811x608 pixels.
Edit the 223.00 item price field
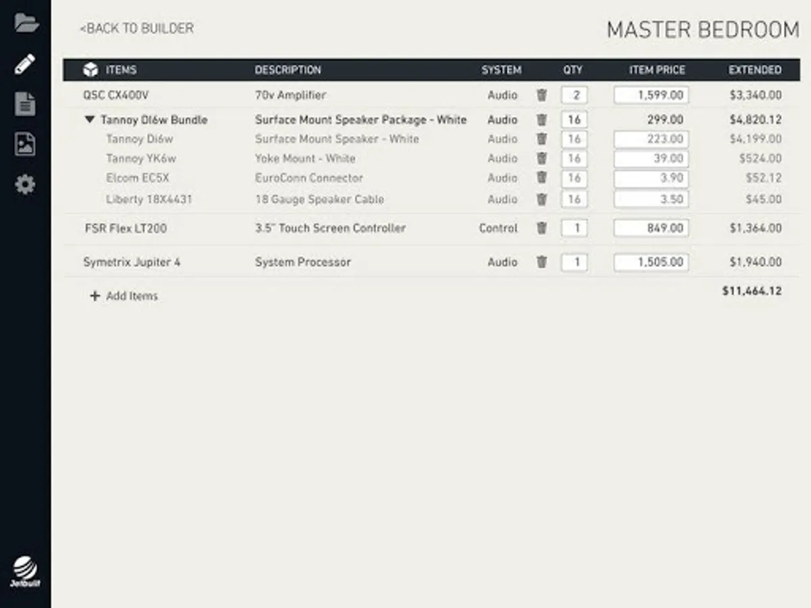(652, 139)
